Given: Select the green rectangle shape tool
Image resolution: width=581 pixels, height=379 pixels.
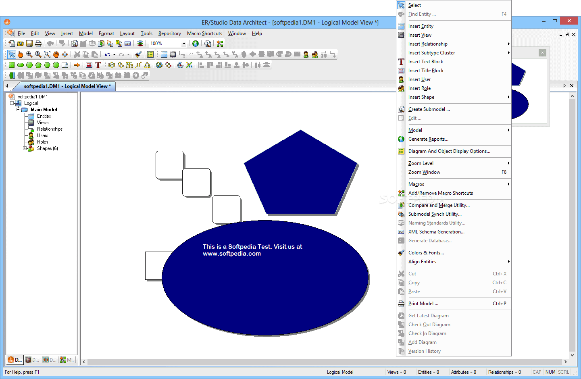Looking at the screenshot, I should (x=12, y=65).
